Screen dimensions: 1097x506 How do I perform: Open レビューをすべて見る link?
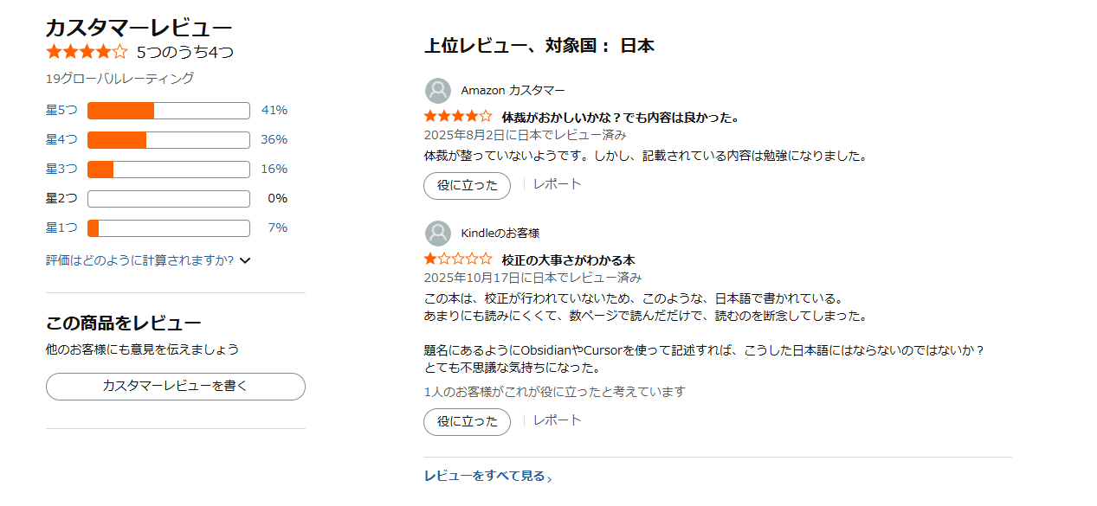(x=484, y=476)
